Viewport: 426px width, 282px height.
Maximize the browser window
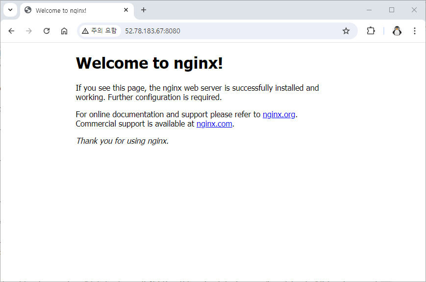[392, 10]
